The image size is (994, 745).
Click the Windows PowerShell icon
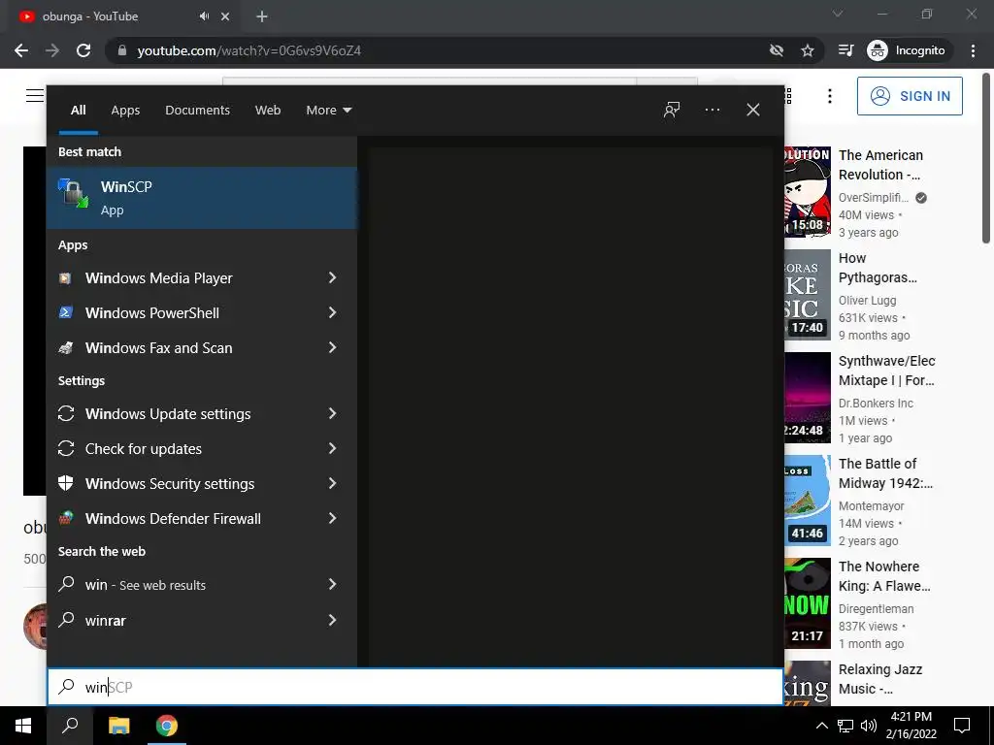coord(65,313)
